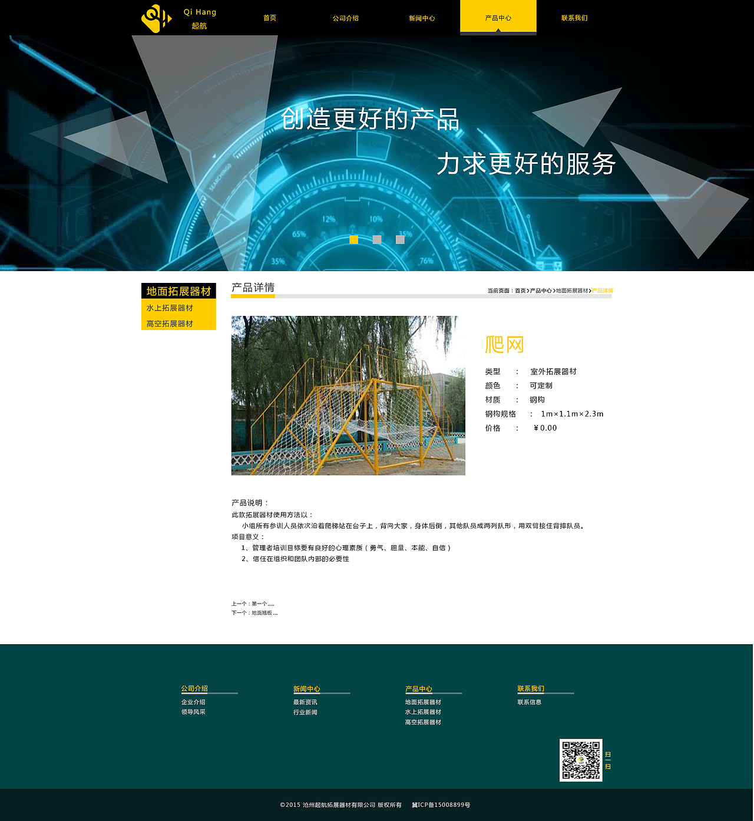Scan the QR code image in footer
The width and height of the screenshot is (754, 821).
pyautogui.click(x=582, y=759)
